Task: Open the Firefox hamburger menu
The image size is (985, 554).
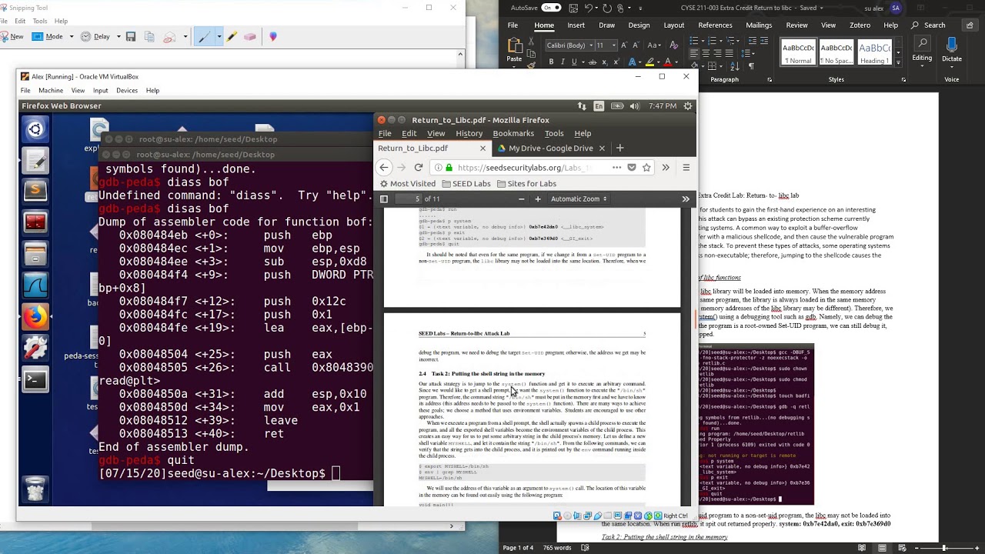Action: (686, 168)
